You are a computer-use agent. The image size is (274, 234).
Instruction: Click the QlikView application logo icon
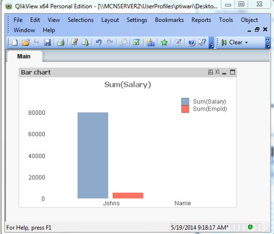click(x=8, y=6)
